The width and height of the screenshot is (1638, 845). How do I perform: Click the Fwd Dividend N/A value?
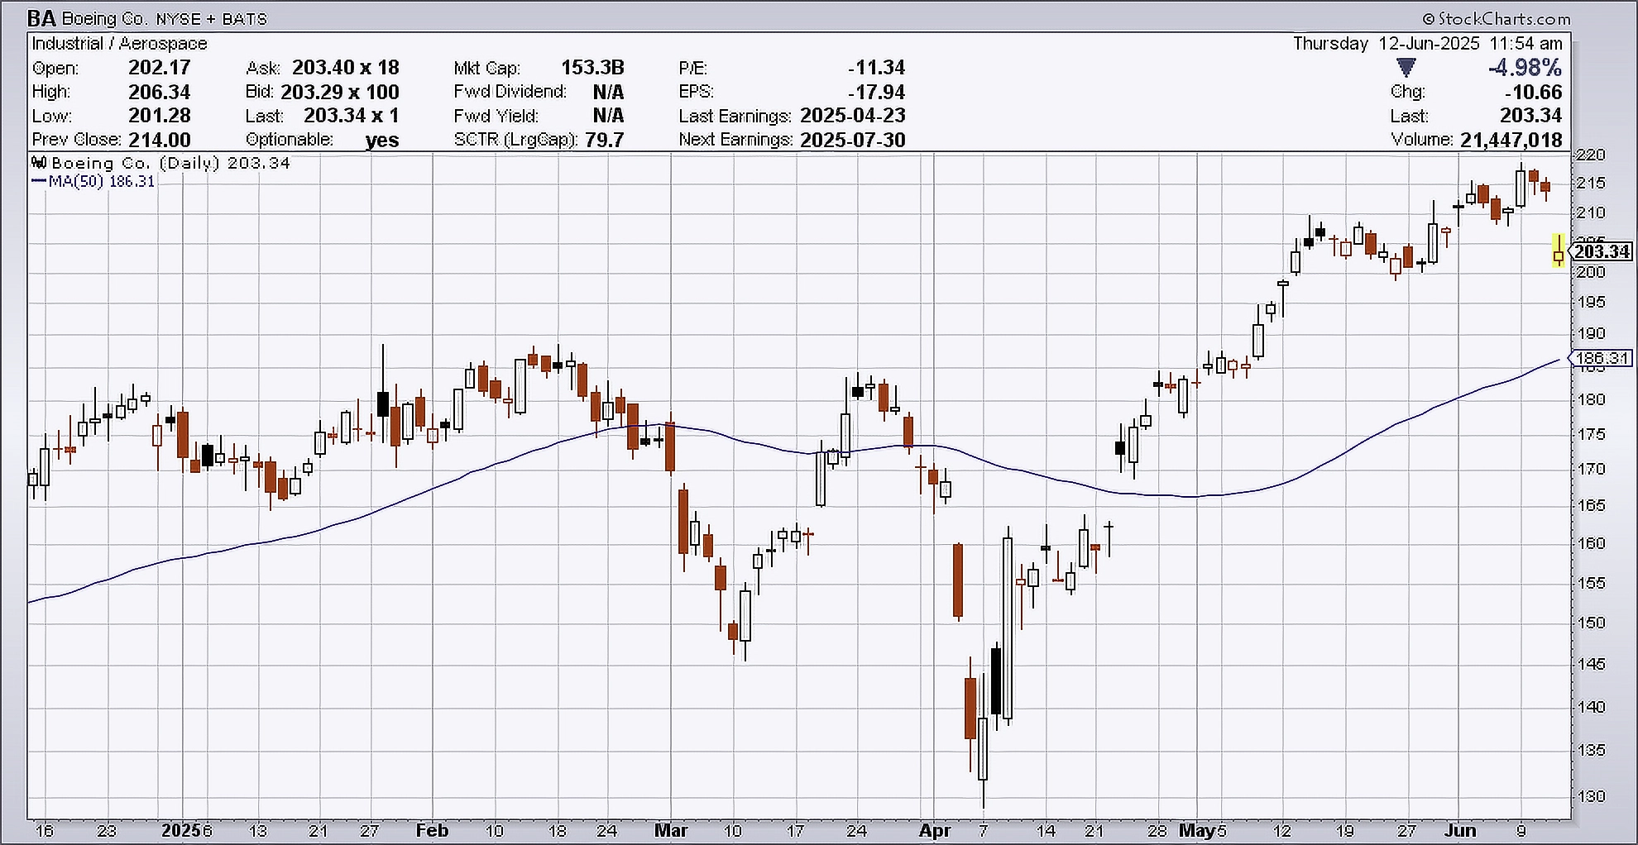coord(608,92)
